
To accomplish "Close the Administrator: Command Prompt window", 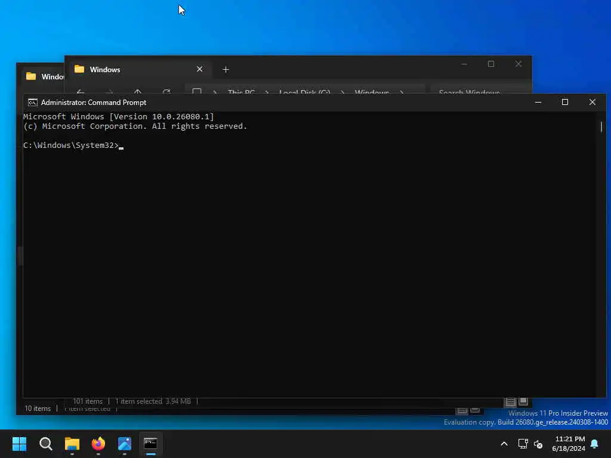I will 593,103.
